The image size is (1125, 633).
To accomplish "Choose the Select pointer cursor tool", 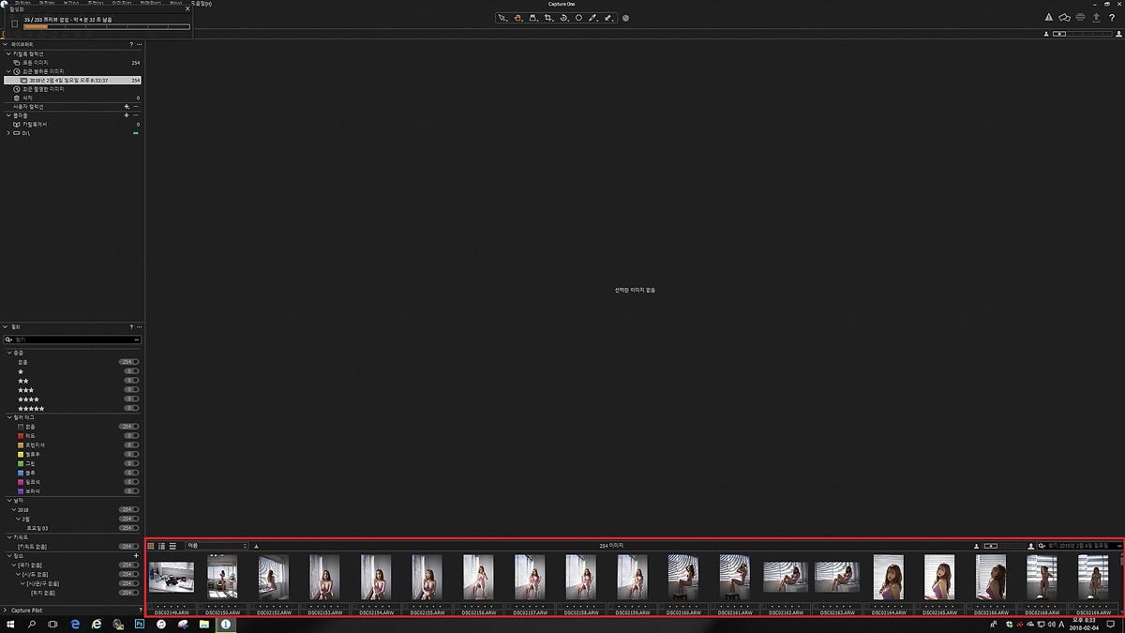I will click(502, 18).
